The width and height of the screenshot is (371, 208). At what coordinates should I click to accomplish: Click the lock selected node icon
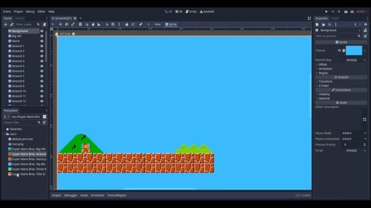[x=127, y=24]
